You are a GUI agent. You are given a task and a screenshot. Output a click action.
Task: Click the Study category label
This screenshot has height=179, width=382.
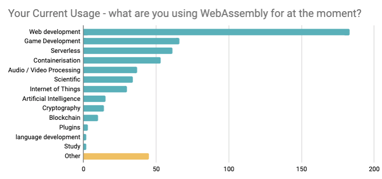(72, 146)
